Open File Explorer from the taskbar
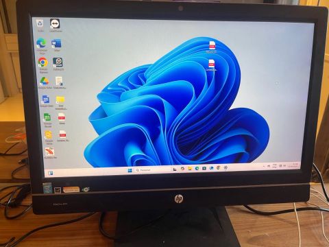This screenshot has width=329, height=247. pyautogui.click(x=190, y=169)
